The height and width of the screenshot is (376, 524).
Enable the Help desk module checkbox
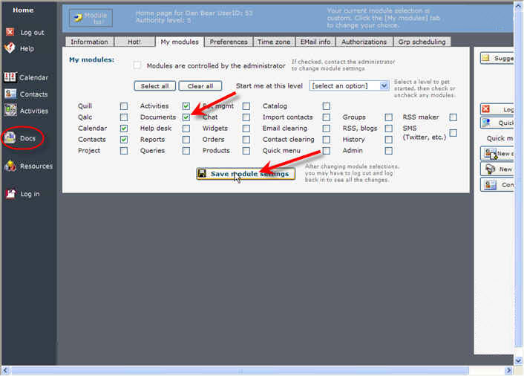186,129
